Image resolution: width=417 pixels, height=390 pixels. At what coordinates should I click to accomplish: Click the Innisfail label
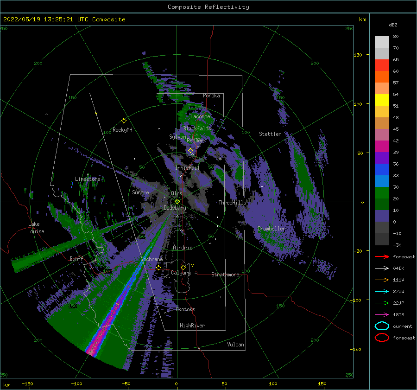pyautogui.click(x=187, y=168)
